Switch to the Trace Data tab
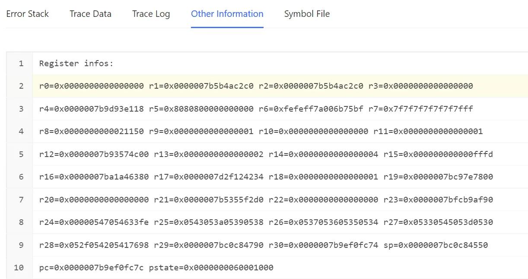The height and width of the screenshot is (279, 528). pyautogui.click(x=90, y=14)
